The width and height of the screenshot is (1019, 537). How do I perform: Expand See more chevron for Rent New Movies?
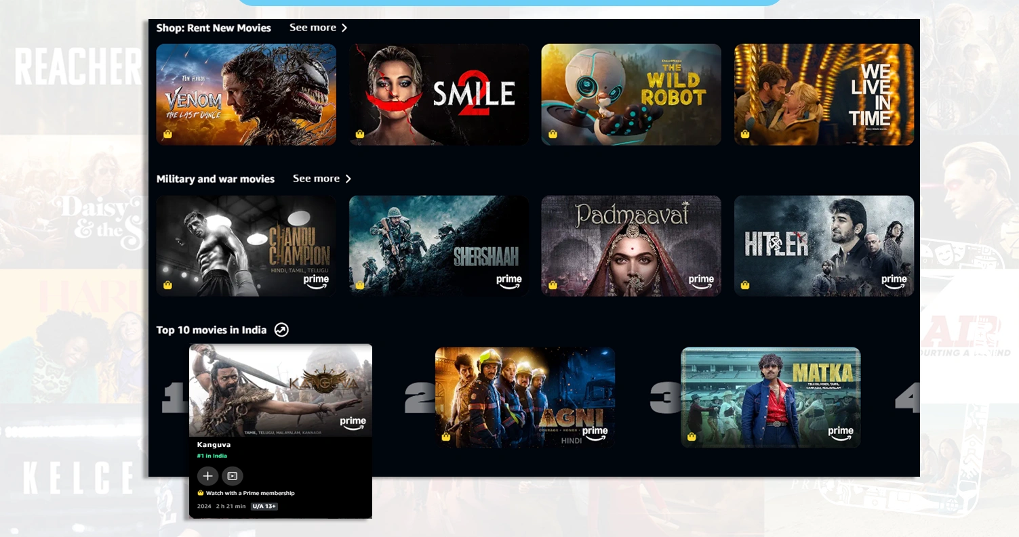click(x=345, y=28)
